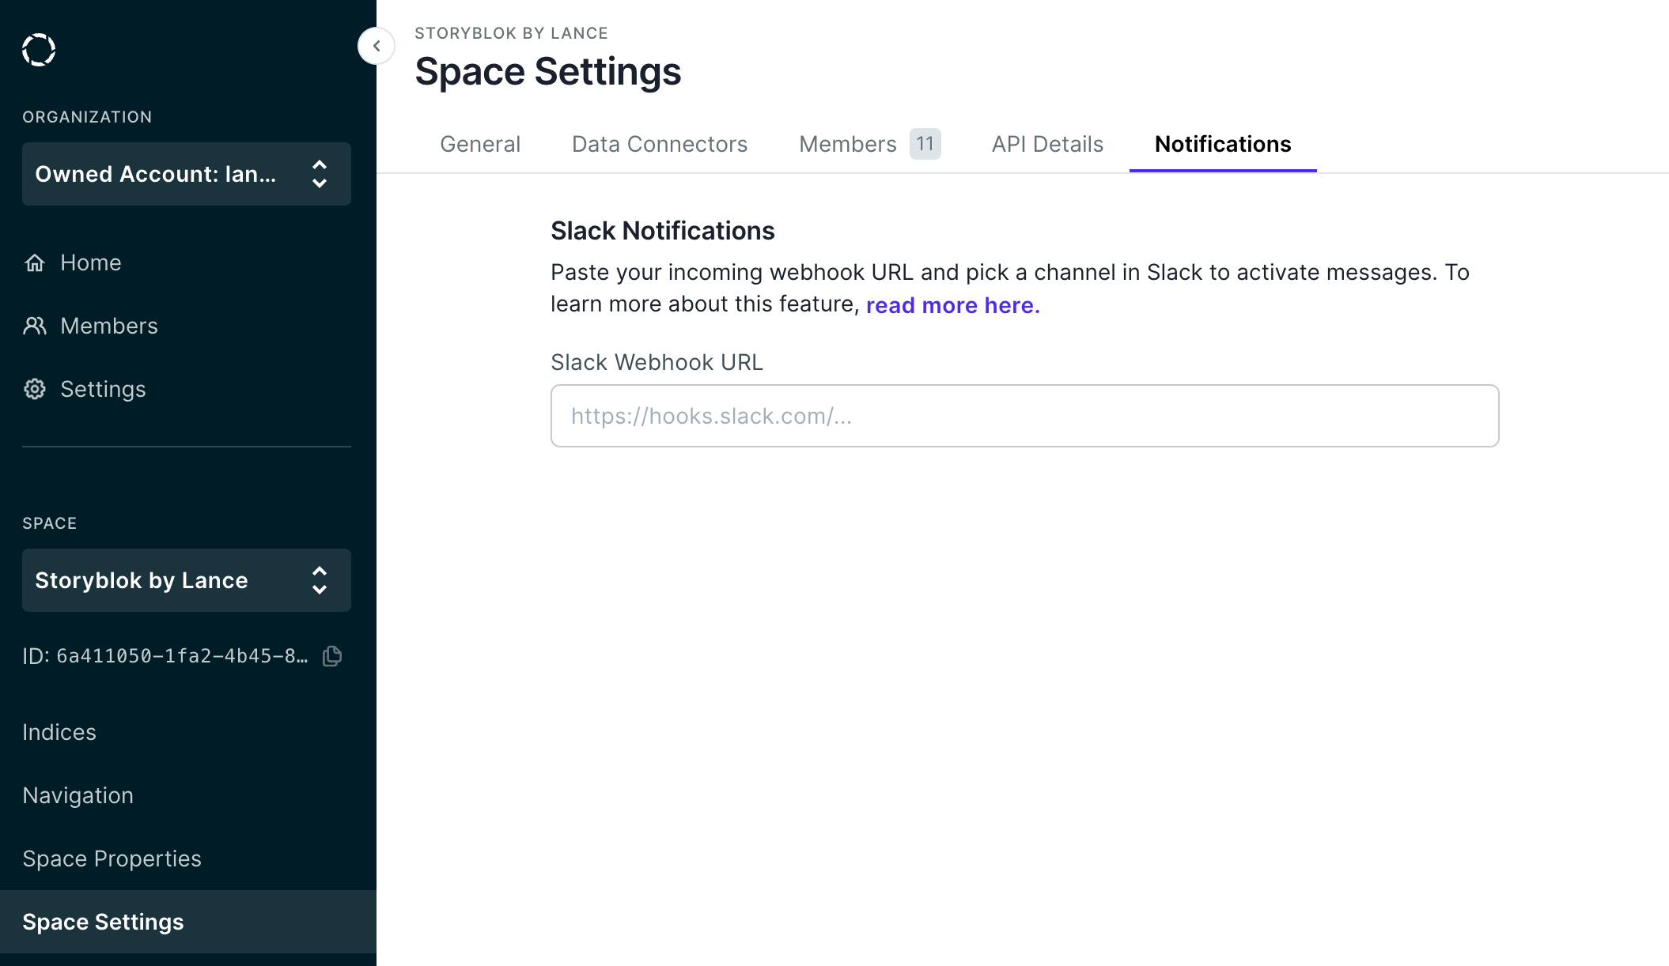Switch to the API Details tab
This screenshot has height=966, width=1669.
[x=1047, y=144]
